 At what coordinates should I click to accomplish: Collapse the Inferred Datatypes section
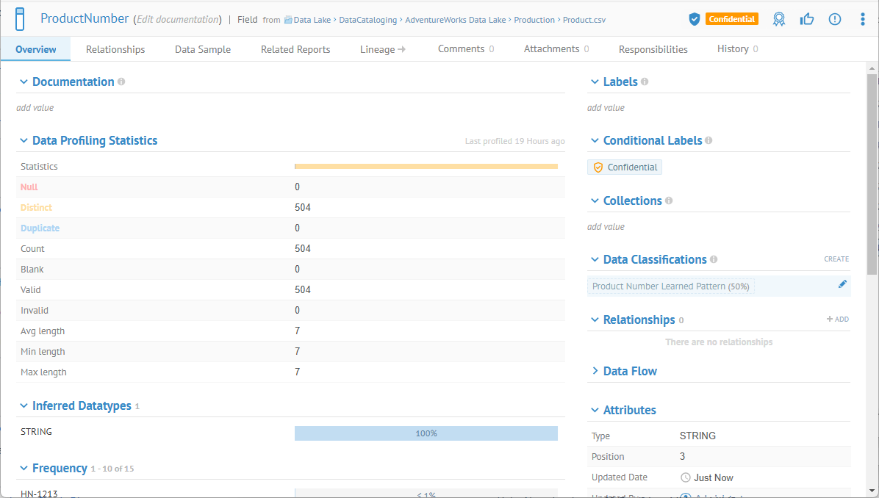point(24,406)
